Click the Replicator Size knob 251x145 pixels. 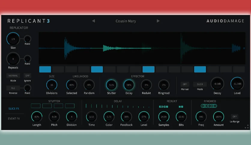(13, 39)
